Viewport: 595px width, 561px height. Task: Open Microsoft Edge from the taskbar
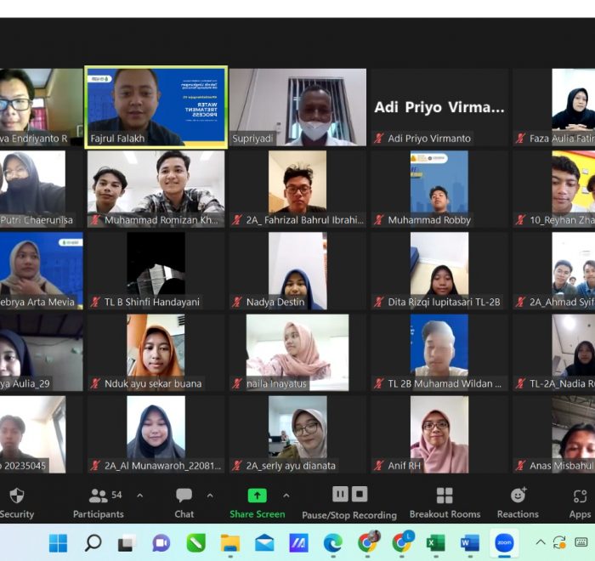coord(332,542)
